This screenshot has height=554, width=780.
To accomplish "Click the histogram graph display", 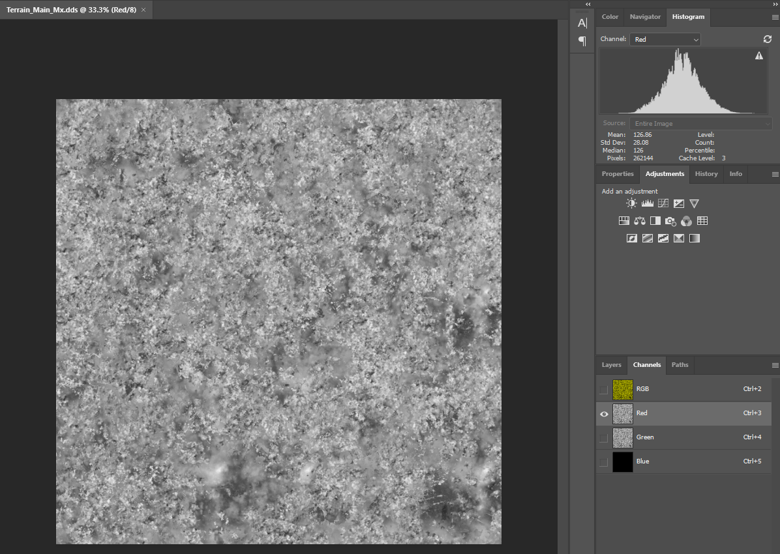I will 685,81.
